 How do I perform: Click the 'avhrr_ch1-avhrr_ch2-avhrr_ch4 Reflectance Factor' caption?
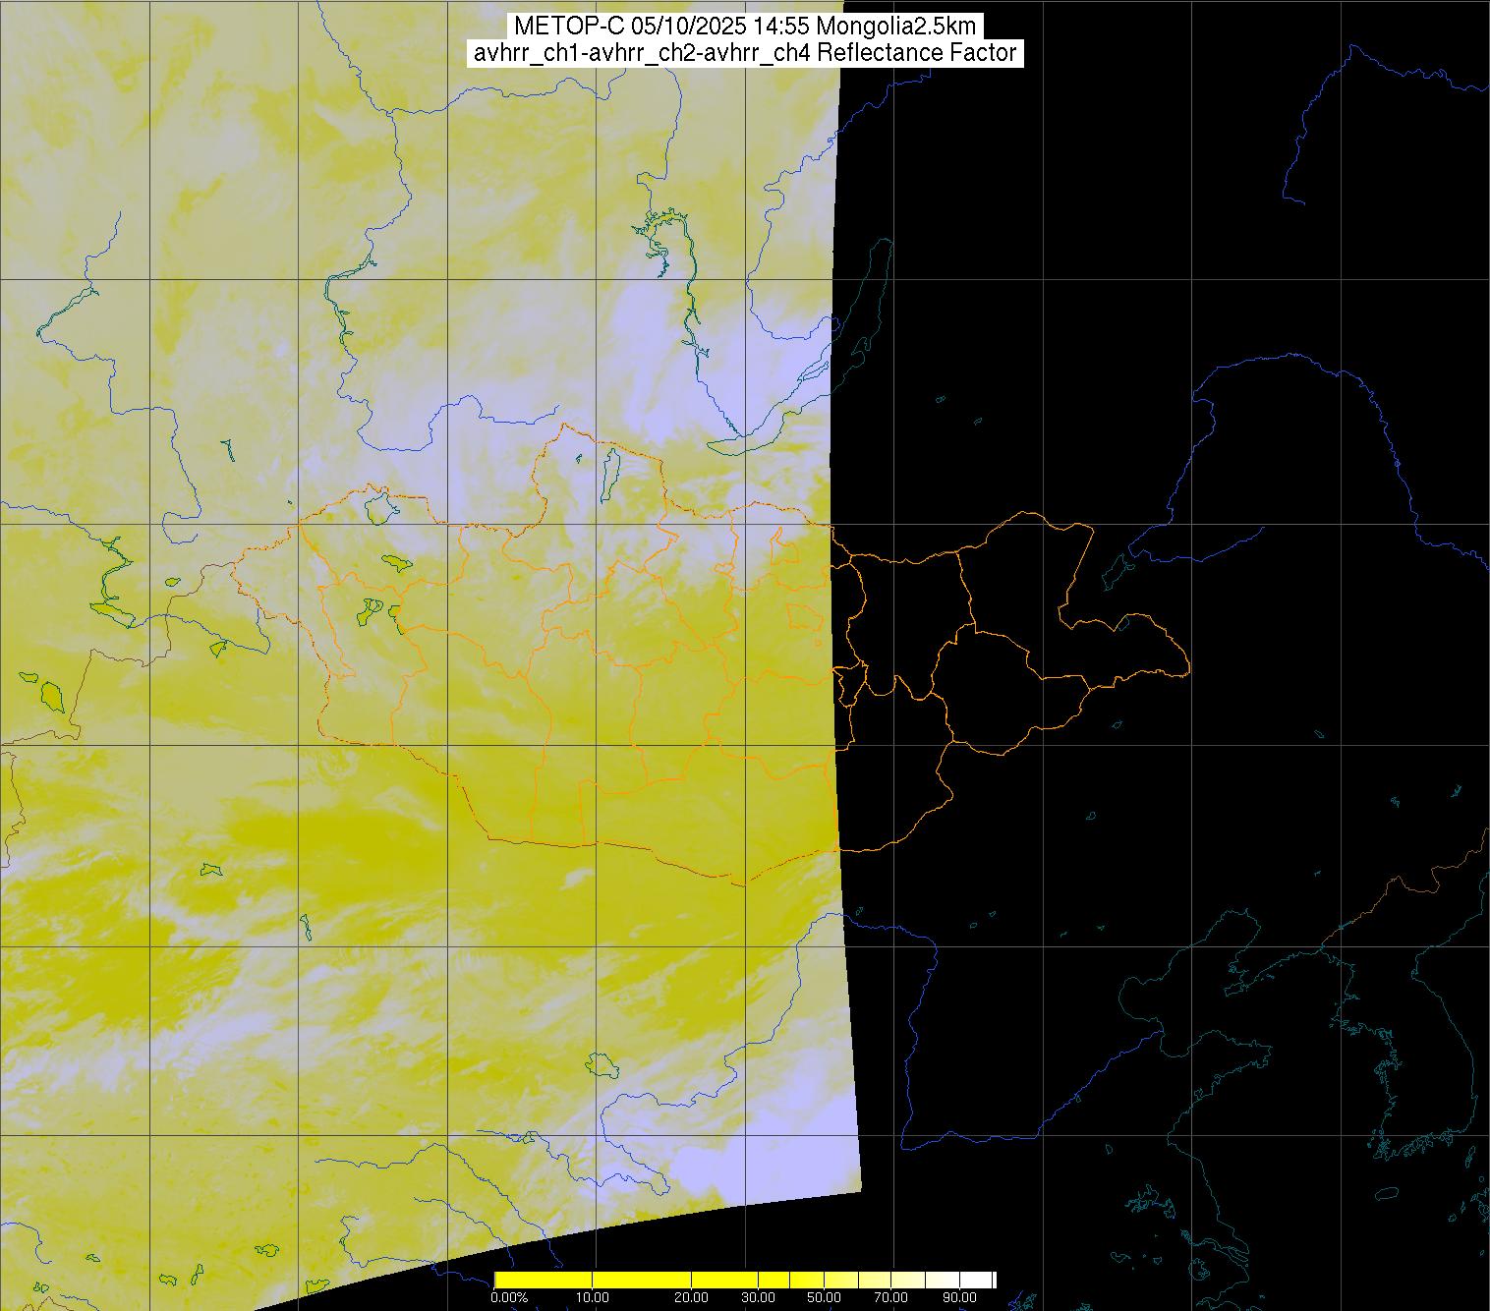point(744,53)
